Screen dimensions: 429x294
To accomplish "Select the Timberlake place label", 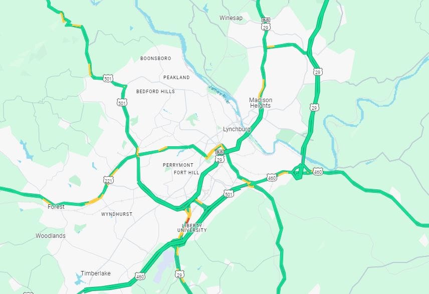I will tap(96, 273).
